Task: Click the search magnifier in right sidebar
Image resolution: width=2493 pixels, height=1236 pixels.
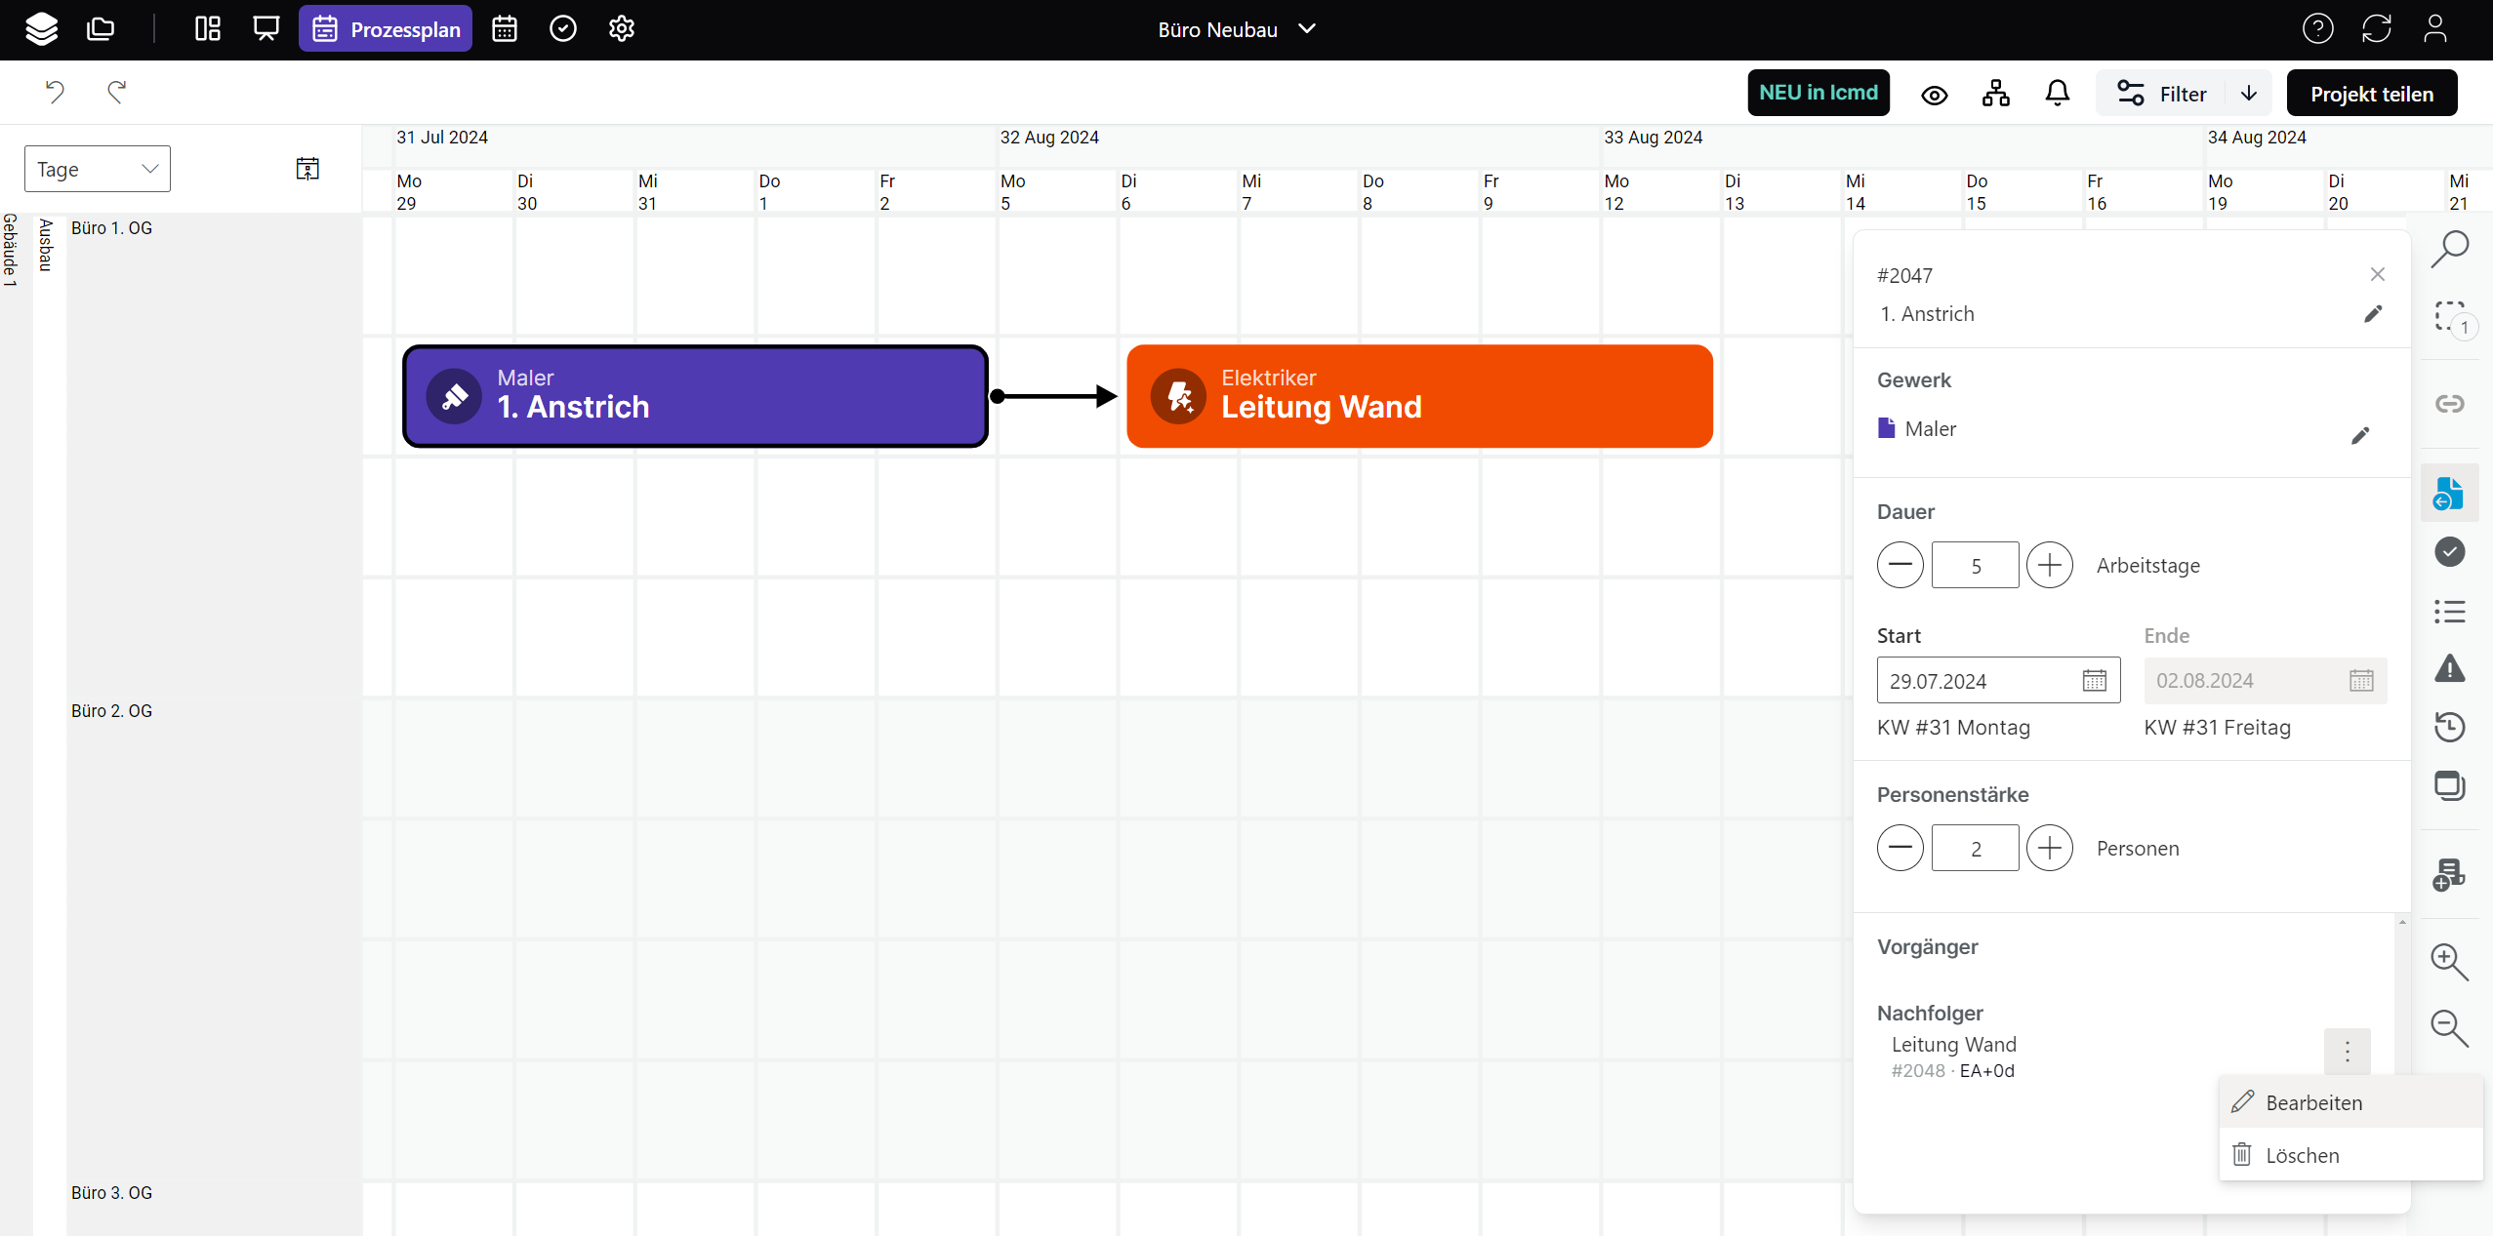Action: (2449, 250)
